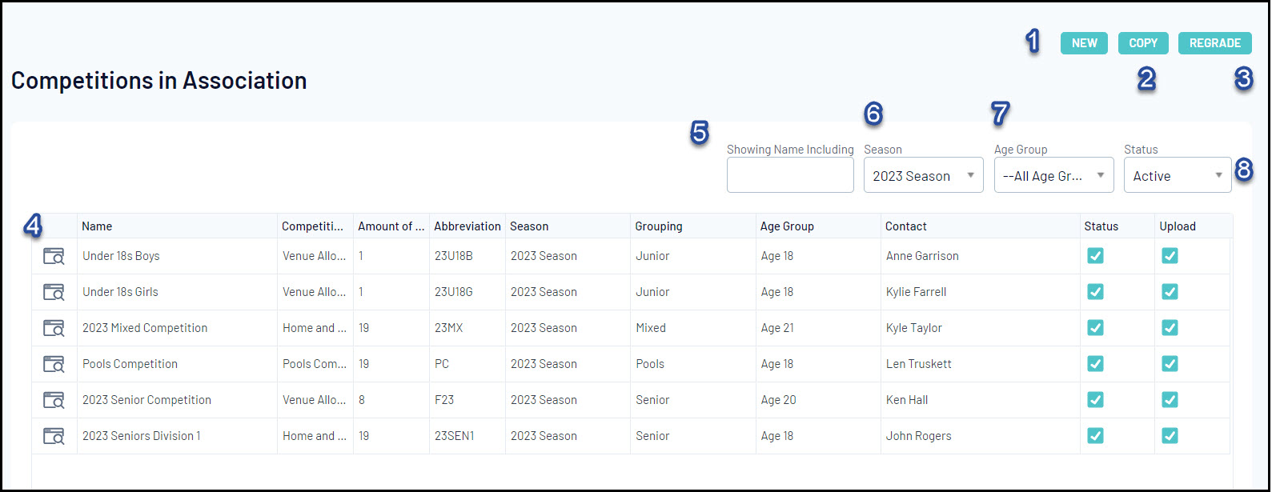
Task: Toggle Status checkbox for Under 18s Boys
Action: pos(1095,256)
